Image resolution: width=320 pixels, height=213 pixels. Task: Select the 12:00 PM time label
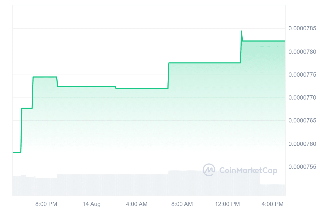227,204
